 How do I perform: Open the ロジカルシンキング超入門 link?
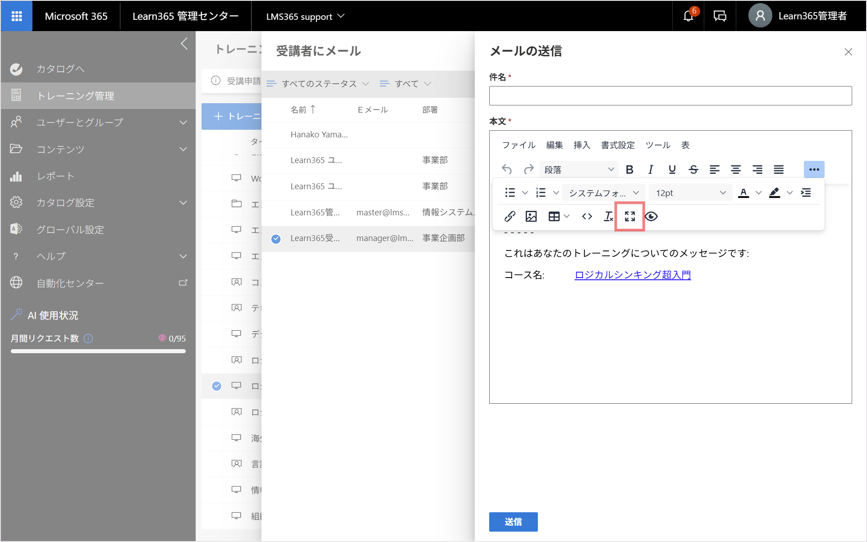pos(633,275)
